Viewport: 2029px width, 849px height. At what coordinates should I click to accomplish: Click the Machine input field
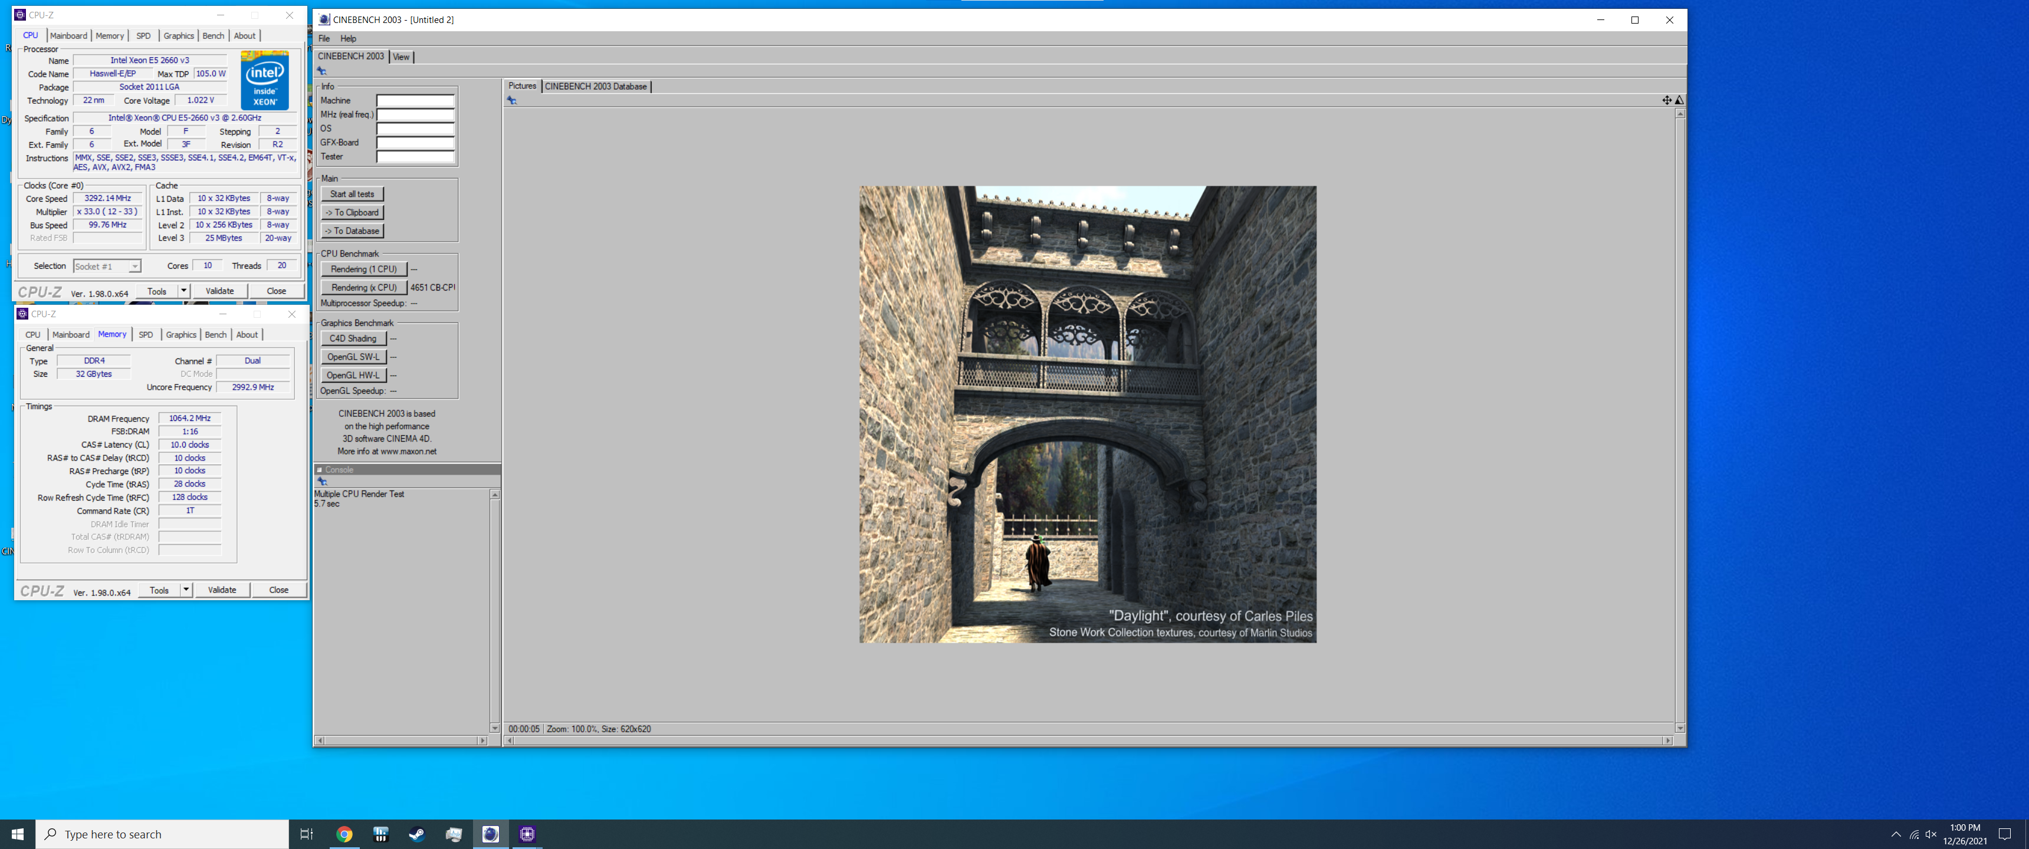(415, 101)
